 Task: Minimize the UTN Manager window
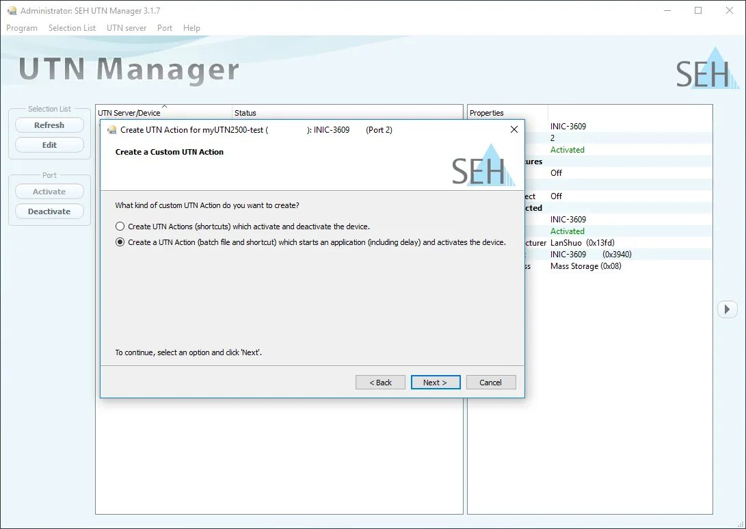pyautogui.click(x=667, y=10)
